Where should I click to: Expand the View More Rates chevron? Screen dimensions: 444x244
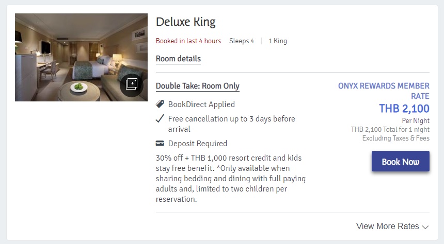coord(425,227)
